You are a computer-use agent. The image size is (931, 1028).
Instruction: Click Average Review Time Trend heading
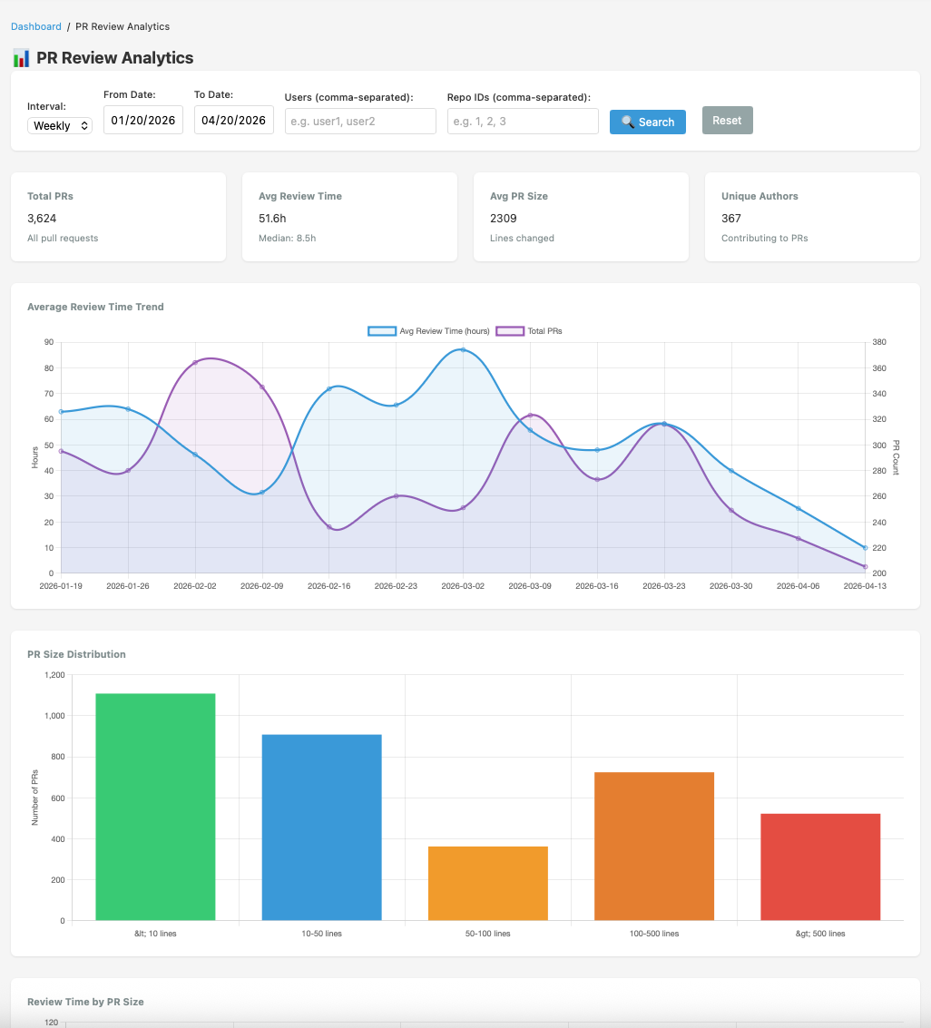pos(95,307)
